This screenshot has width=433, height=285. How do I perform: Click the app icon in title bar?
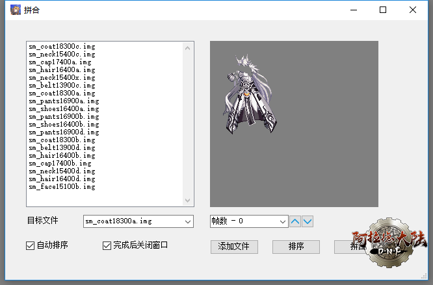tap(16, 10)
